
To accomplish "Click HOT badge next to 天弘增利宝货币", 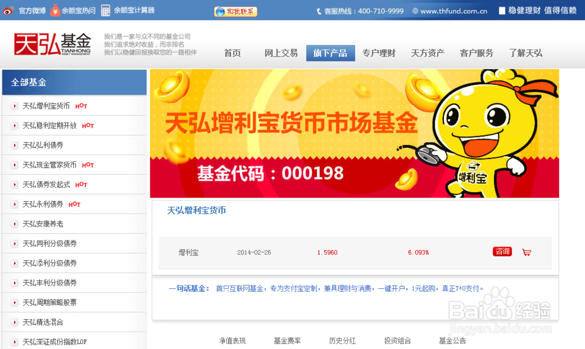I will (81, 106).
